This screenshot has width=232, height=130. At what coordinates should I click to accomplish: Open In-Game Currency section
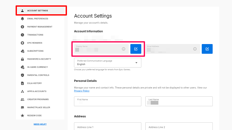(40, 67)
